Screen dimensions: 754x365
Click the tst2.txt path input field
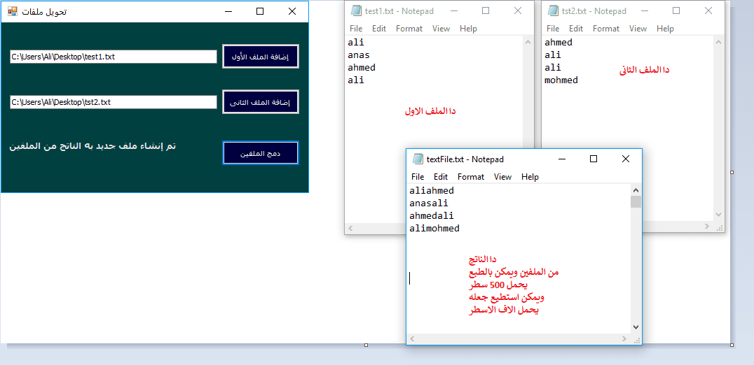[113, 102]
